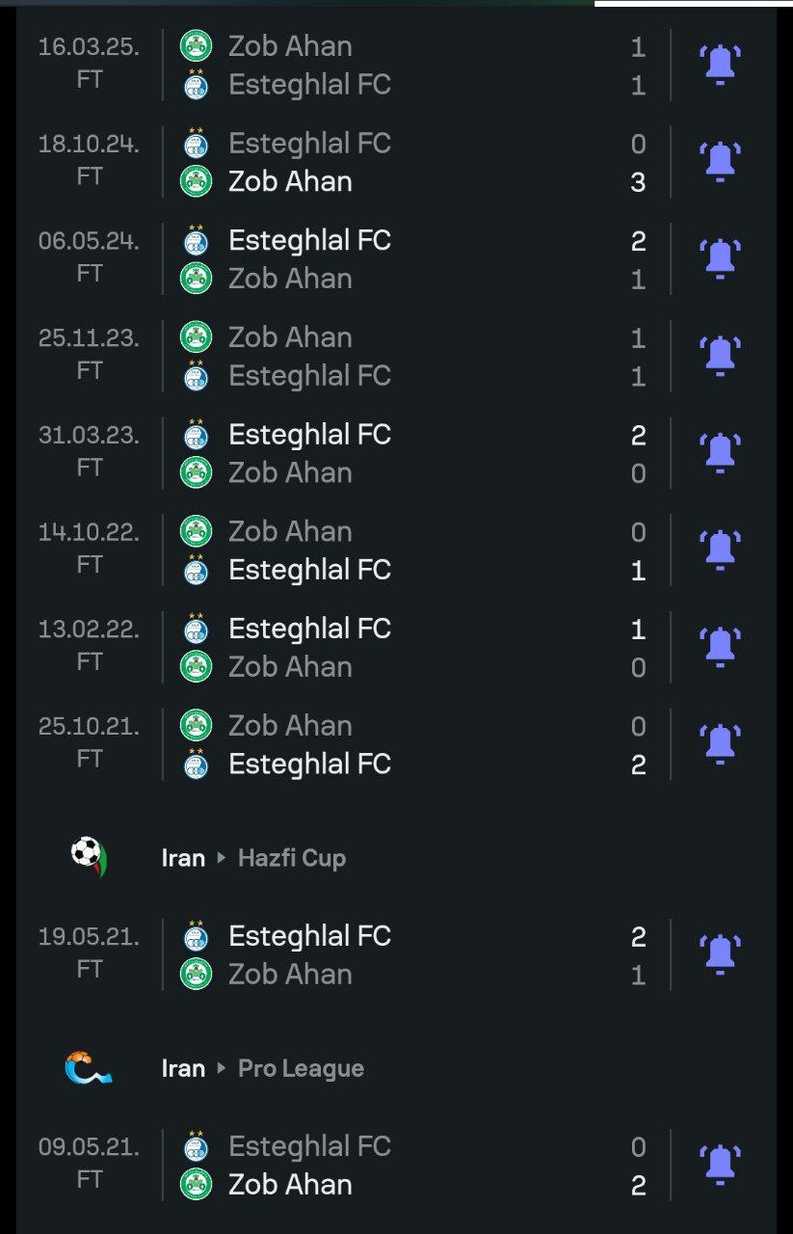Select Iran country beside Pro League

(183, 1068)
